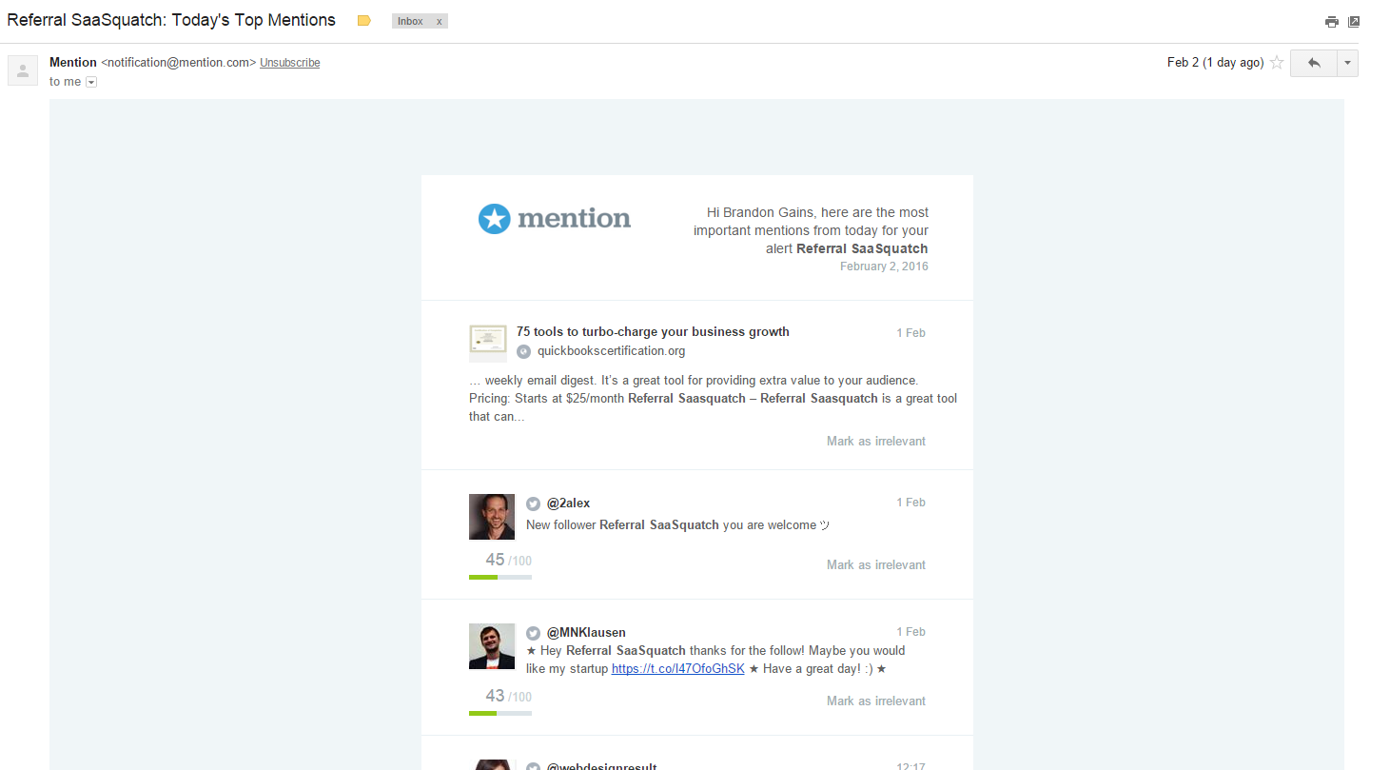Image resolution: width=1390 pixels, height=770 pixels.
Task: Click the yellow importance marker tag
Action: (x=363, y=21)
